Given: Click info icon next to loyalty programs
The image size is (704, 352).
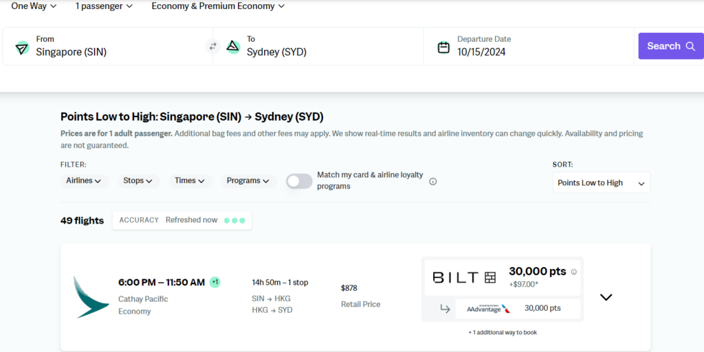Looking at the screenshot, I should pyautogui.click(x=433, y=181).
